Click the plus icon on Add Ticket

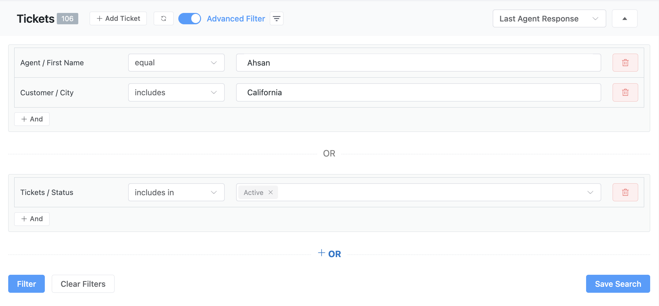point(99,18)
